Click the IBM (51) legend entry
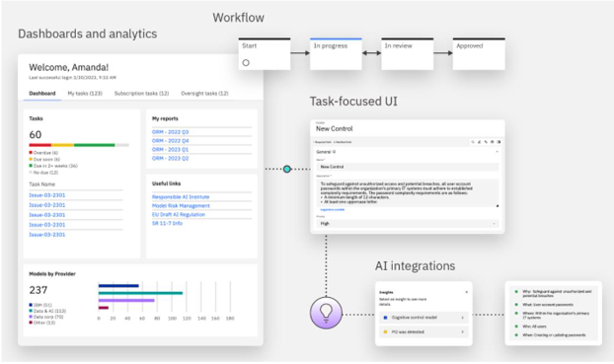The height and width of the screenshot is (364, 614). click(40, 305)
